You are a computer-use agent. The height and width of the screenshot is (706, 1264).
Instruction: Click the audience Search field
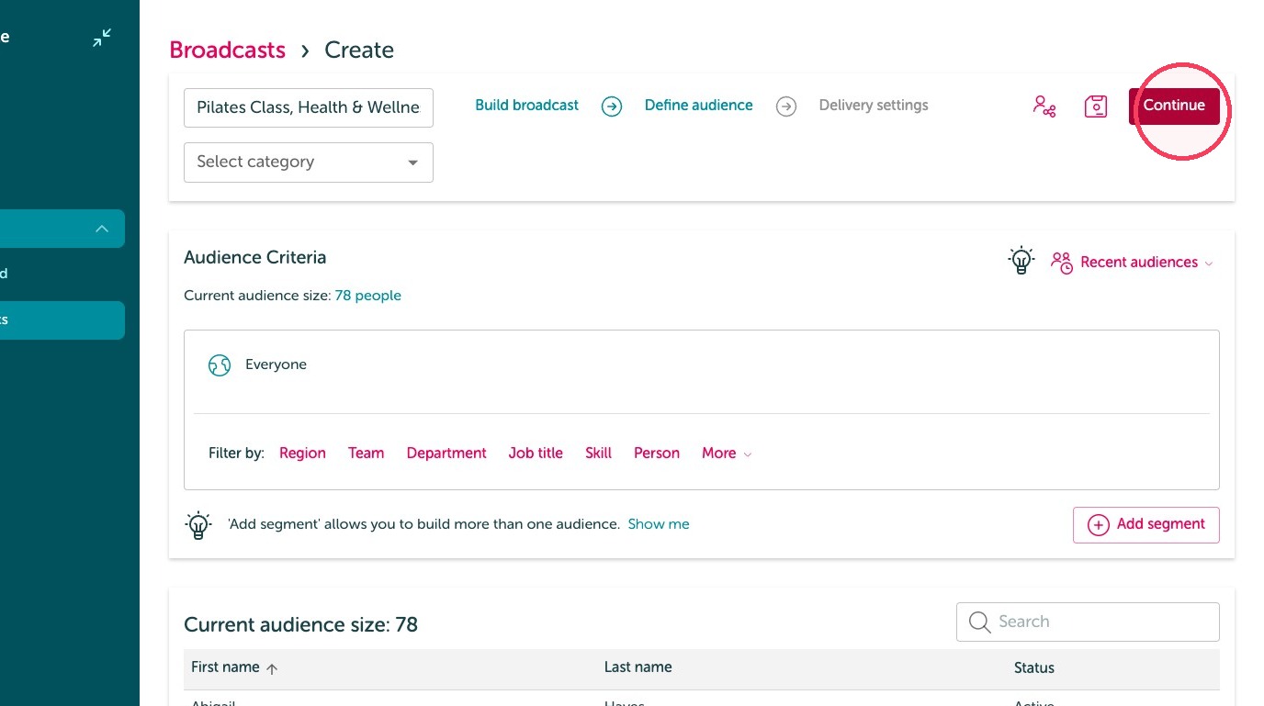(x=1088, y=622)
